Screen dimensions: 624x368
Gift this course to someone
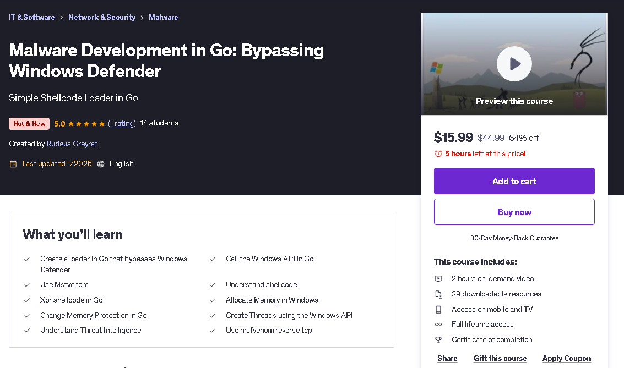[x=500, y=358]
